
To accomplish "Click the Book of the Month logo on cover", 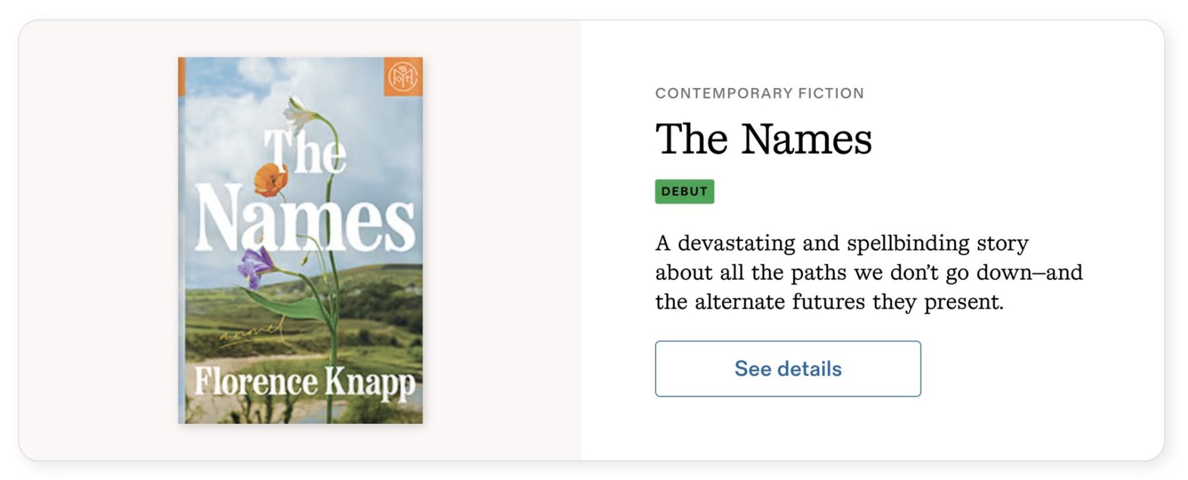I will pos(403,77).
